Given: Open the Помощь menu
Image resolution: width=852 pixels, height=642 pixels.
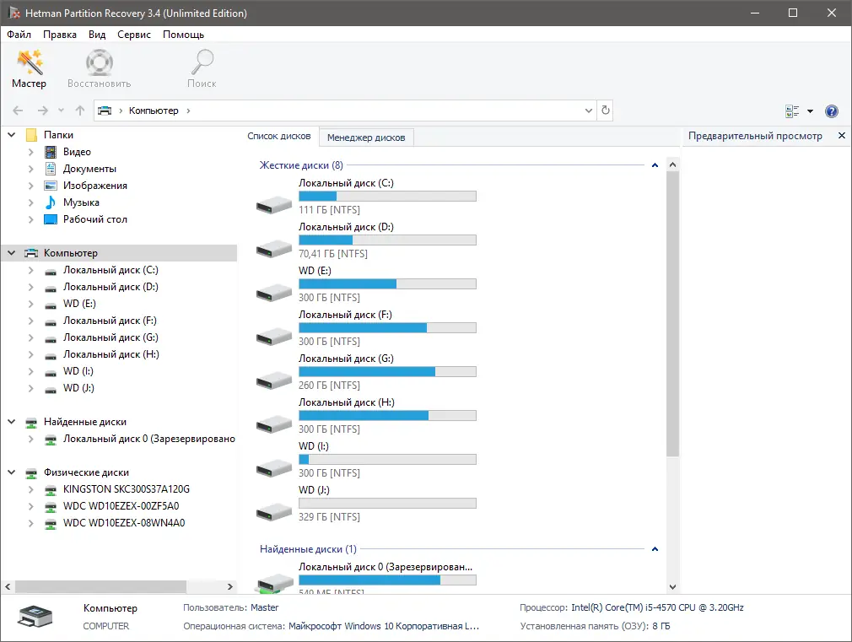Looking at the screenshot, I should pyautogui.click(x=184, y=35).
